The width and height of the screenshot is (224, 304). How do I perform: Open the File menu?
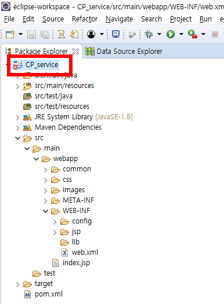click(x=9, y=19)
